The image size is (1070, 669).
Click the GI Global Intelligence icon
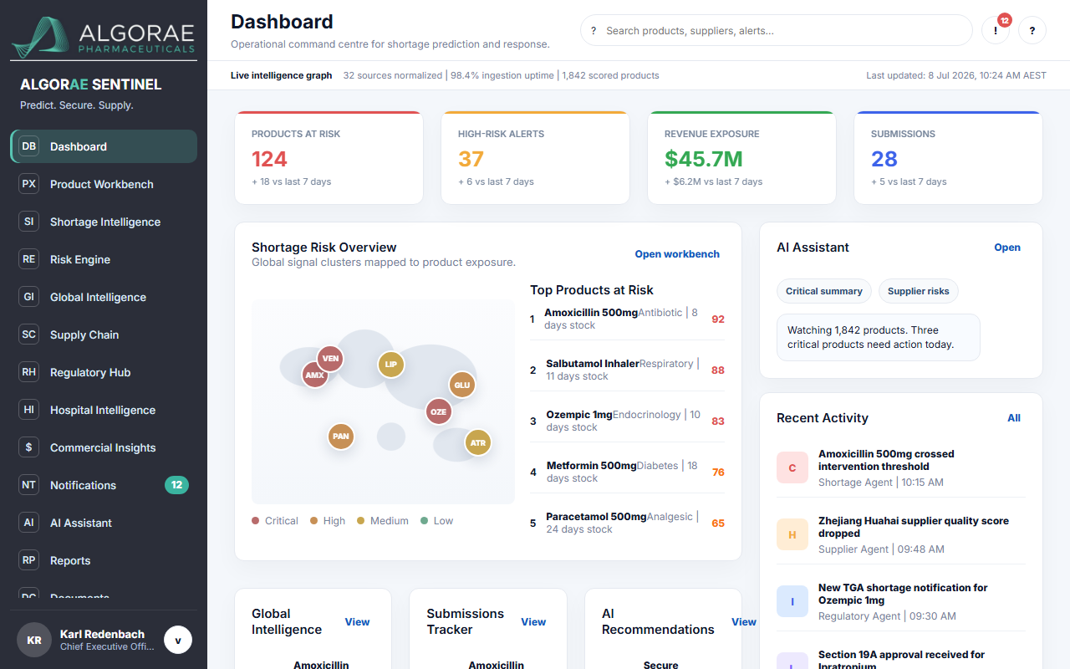[x=29, y=297]
